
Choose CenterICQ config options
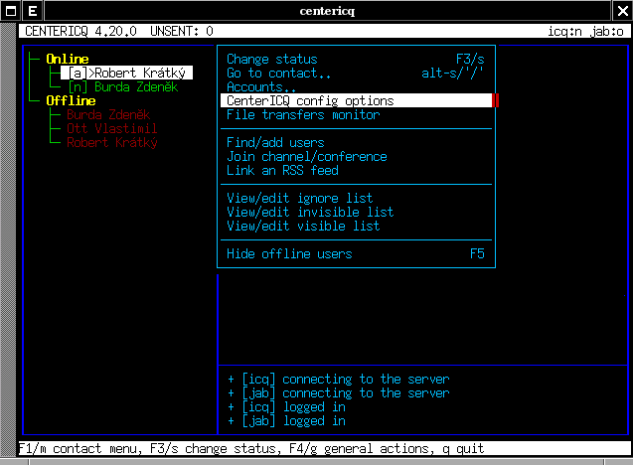pyautogui.click(x=310, y=100)
